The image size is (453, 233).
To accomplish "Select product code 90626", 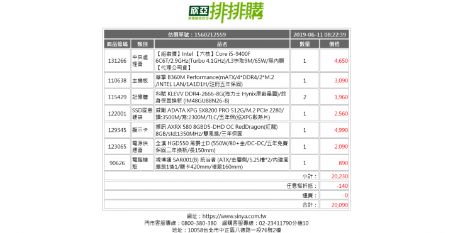I will [x=117, y=163].
